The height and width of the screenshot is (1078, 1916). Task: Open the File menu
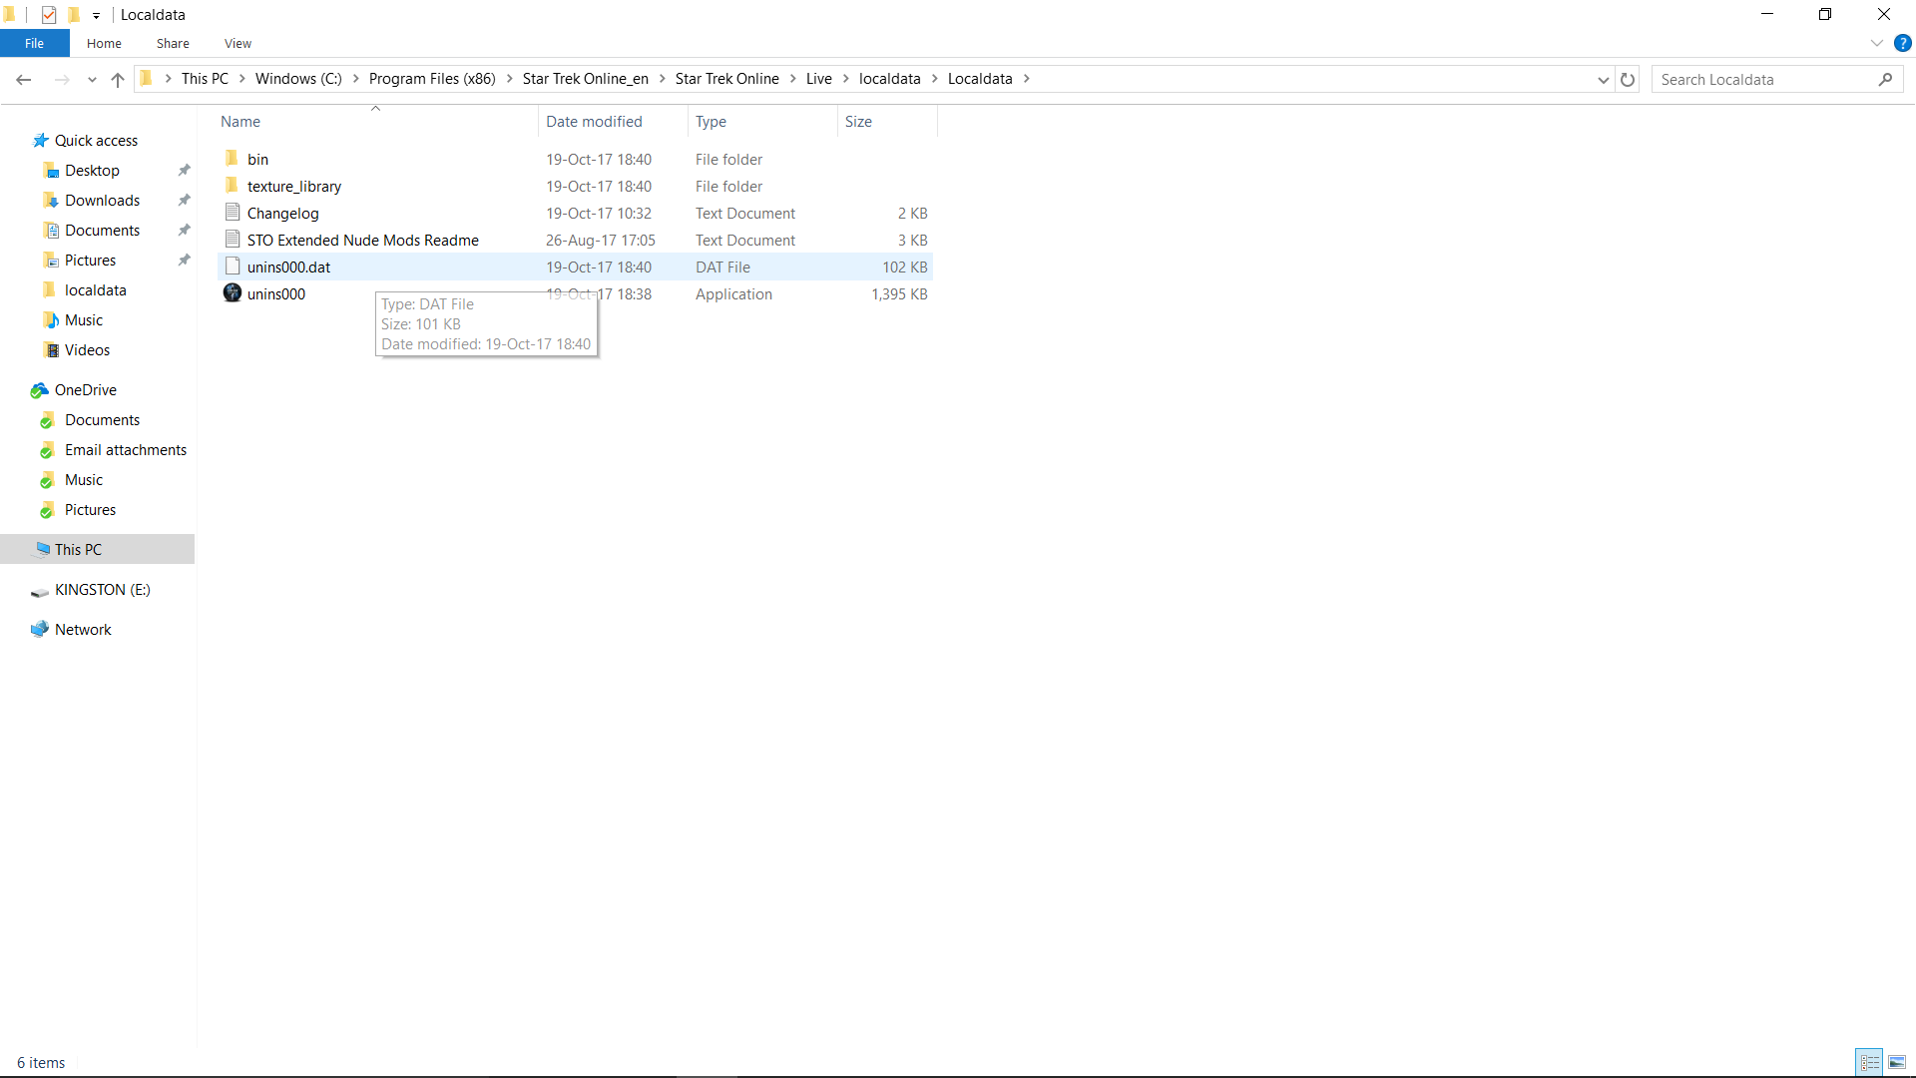coord(34,44)
